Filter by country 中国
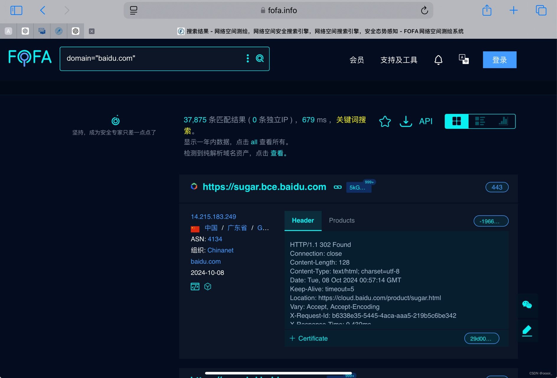The width and height of the screenshot is (557, 378). (211, 228)
